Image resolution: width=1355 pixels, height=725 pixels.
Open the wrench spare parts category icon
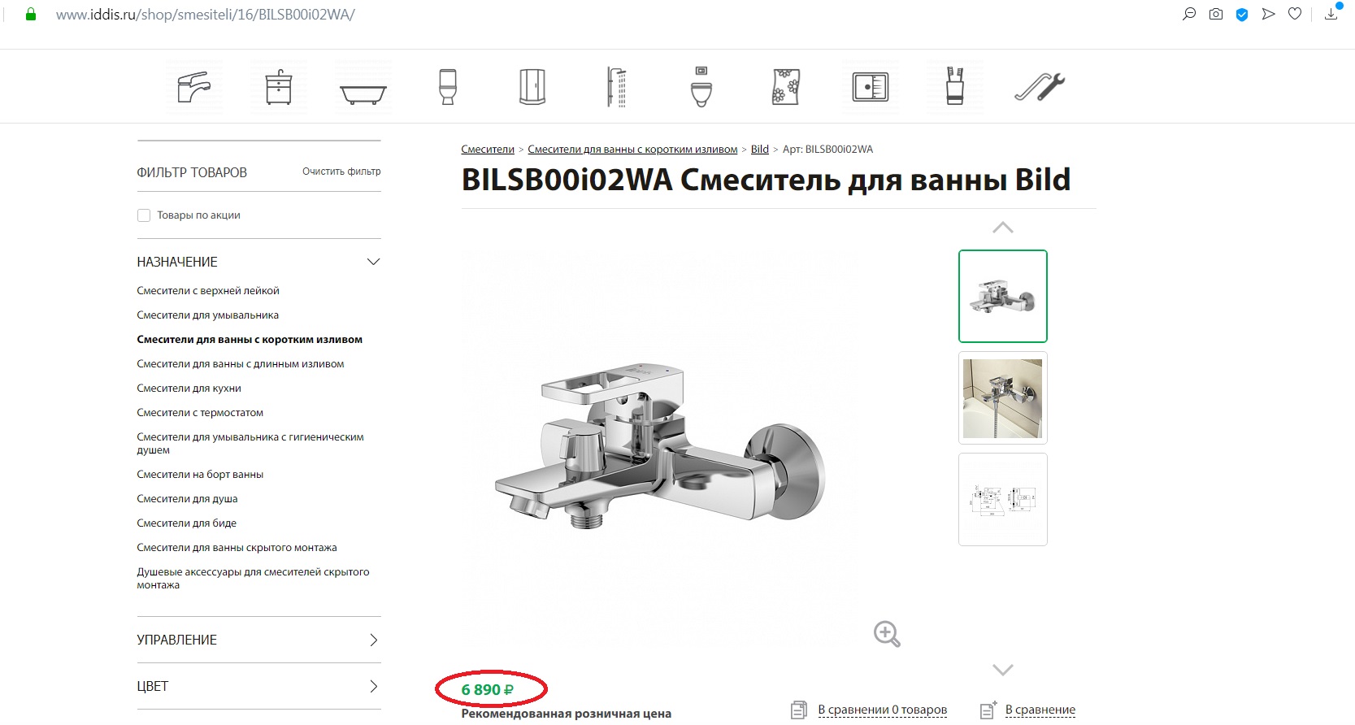point(1040,87)
